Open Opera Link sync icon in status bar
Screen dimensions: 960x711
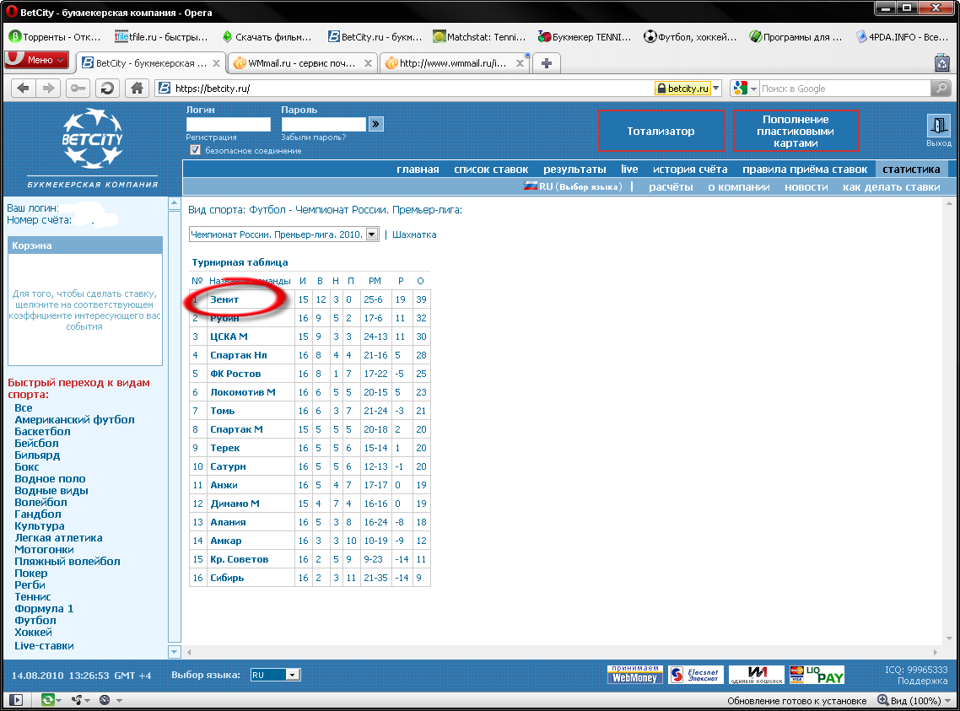tap(48, 700)
